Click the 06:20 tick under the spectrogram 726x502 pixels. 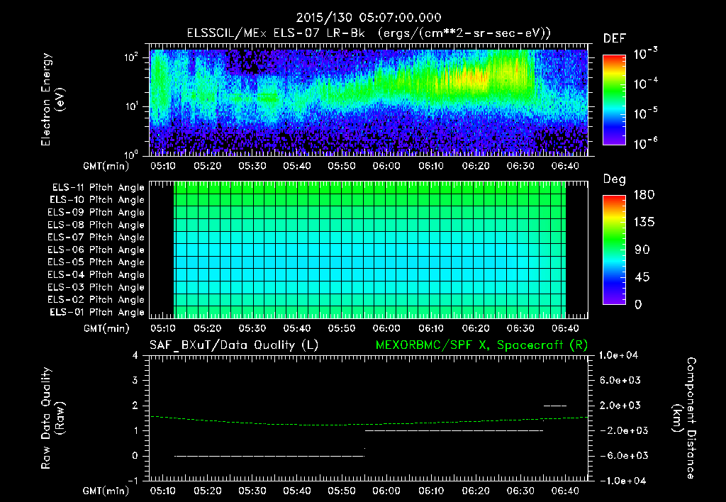pos(476,166)
